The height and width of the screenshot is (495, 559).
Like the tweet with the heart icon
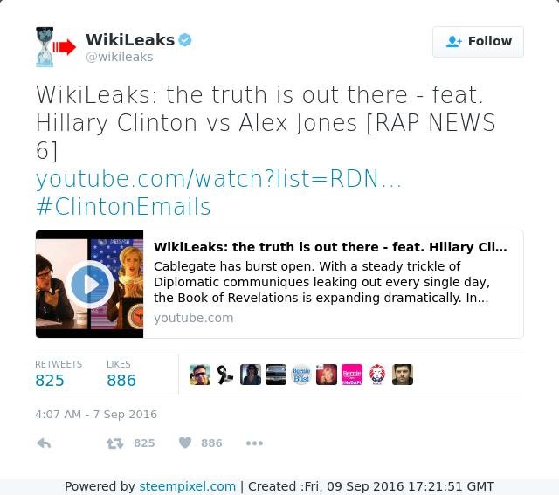click(185, 443)
